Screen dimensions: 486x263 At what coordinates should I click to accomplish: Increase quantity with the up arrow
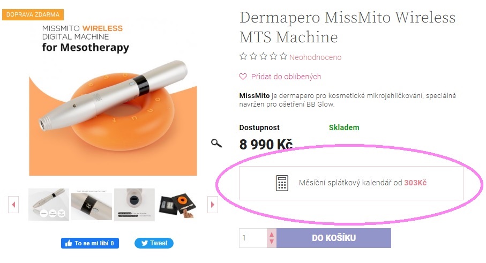tap(272, 234)
